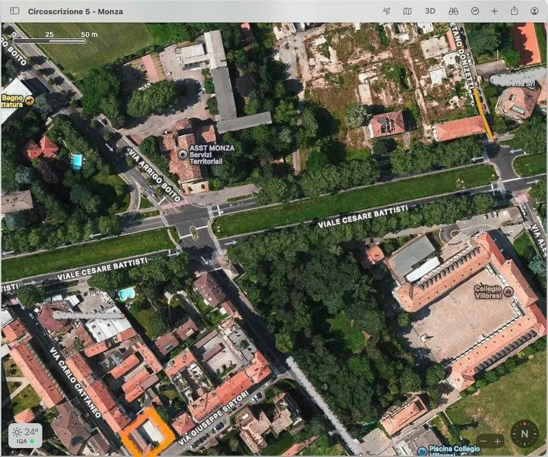
Task: Zoom in with the map plus button
Action: click(x=497, y=441)
